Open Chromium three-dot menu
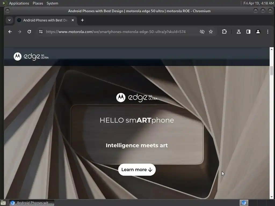The height and width of the screenshot is (206, 275). coord(268,32)
